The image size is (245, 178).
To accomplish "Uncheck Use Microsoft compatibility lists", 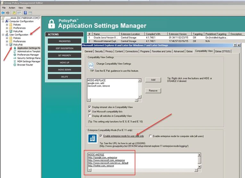I will click(x=90, y=111).
